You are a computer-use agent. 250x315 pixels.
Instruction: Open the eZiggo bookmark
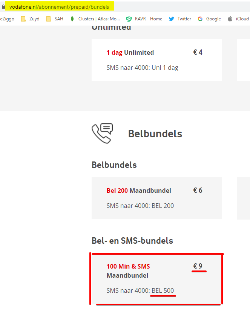coord(7,19)
